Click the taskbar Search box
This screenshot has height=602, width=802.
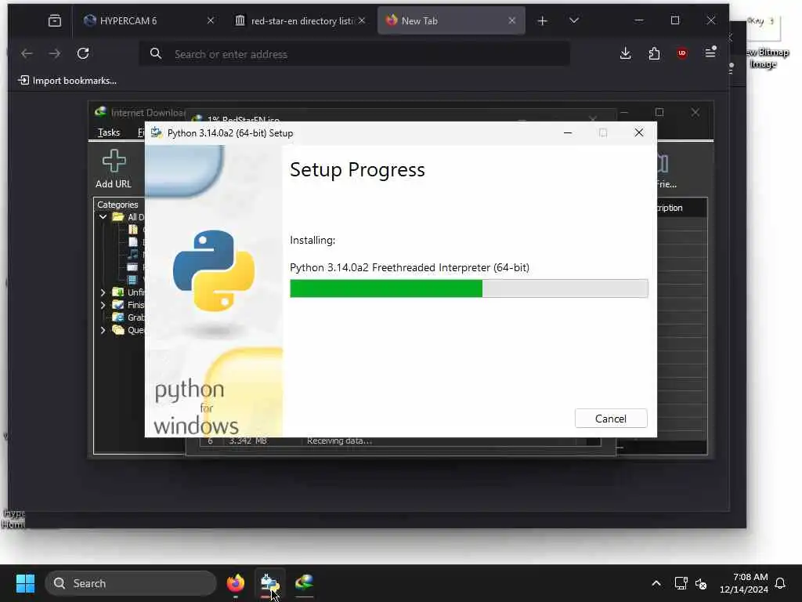(131, 583)
